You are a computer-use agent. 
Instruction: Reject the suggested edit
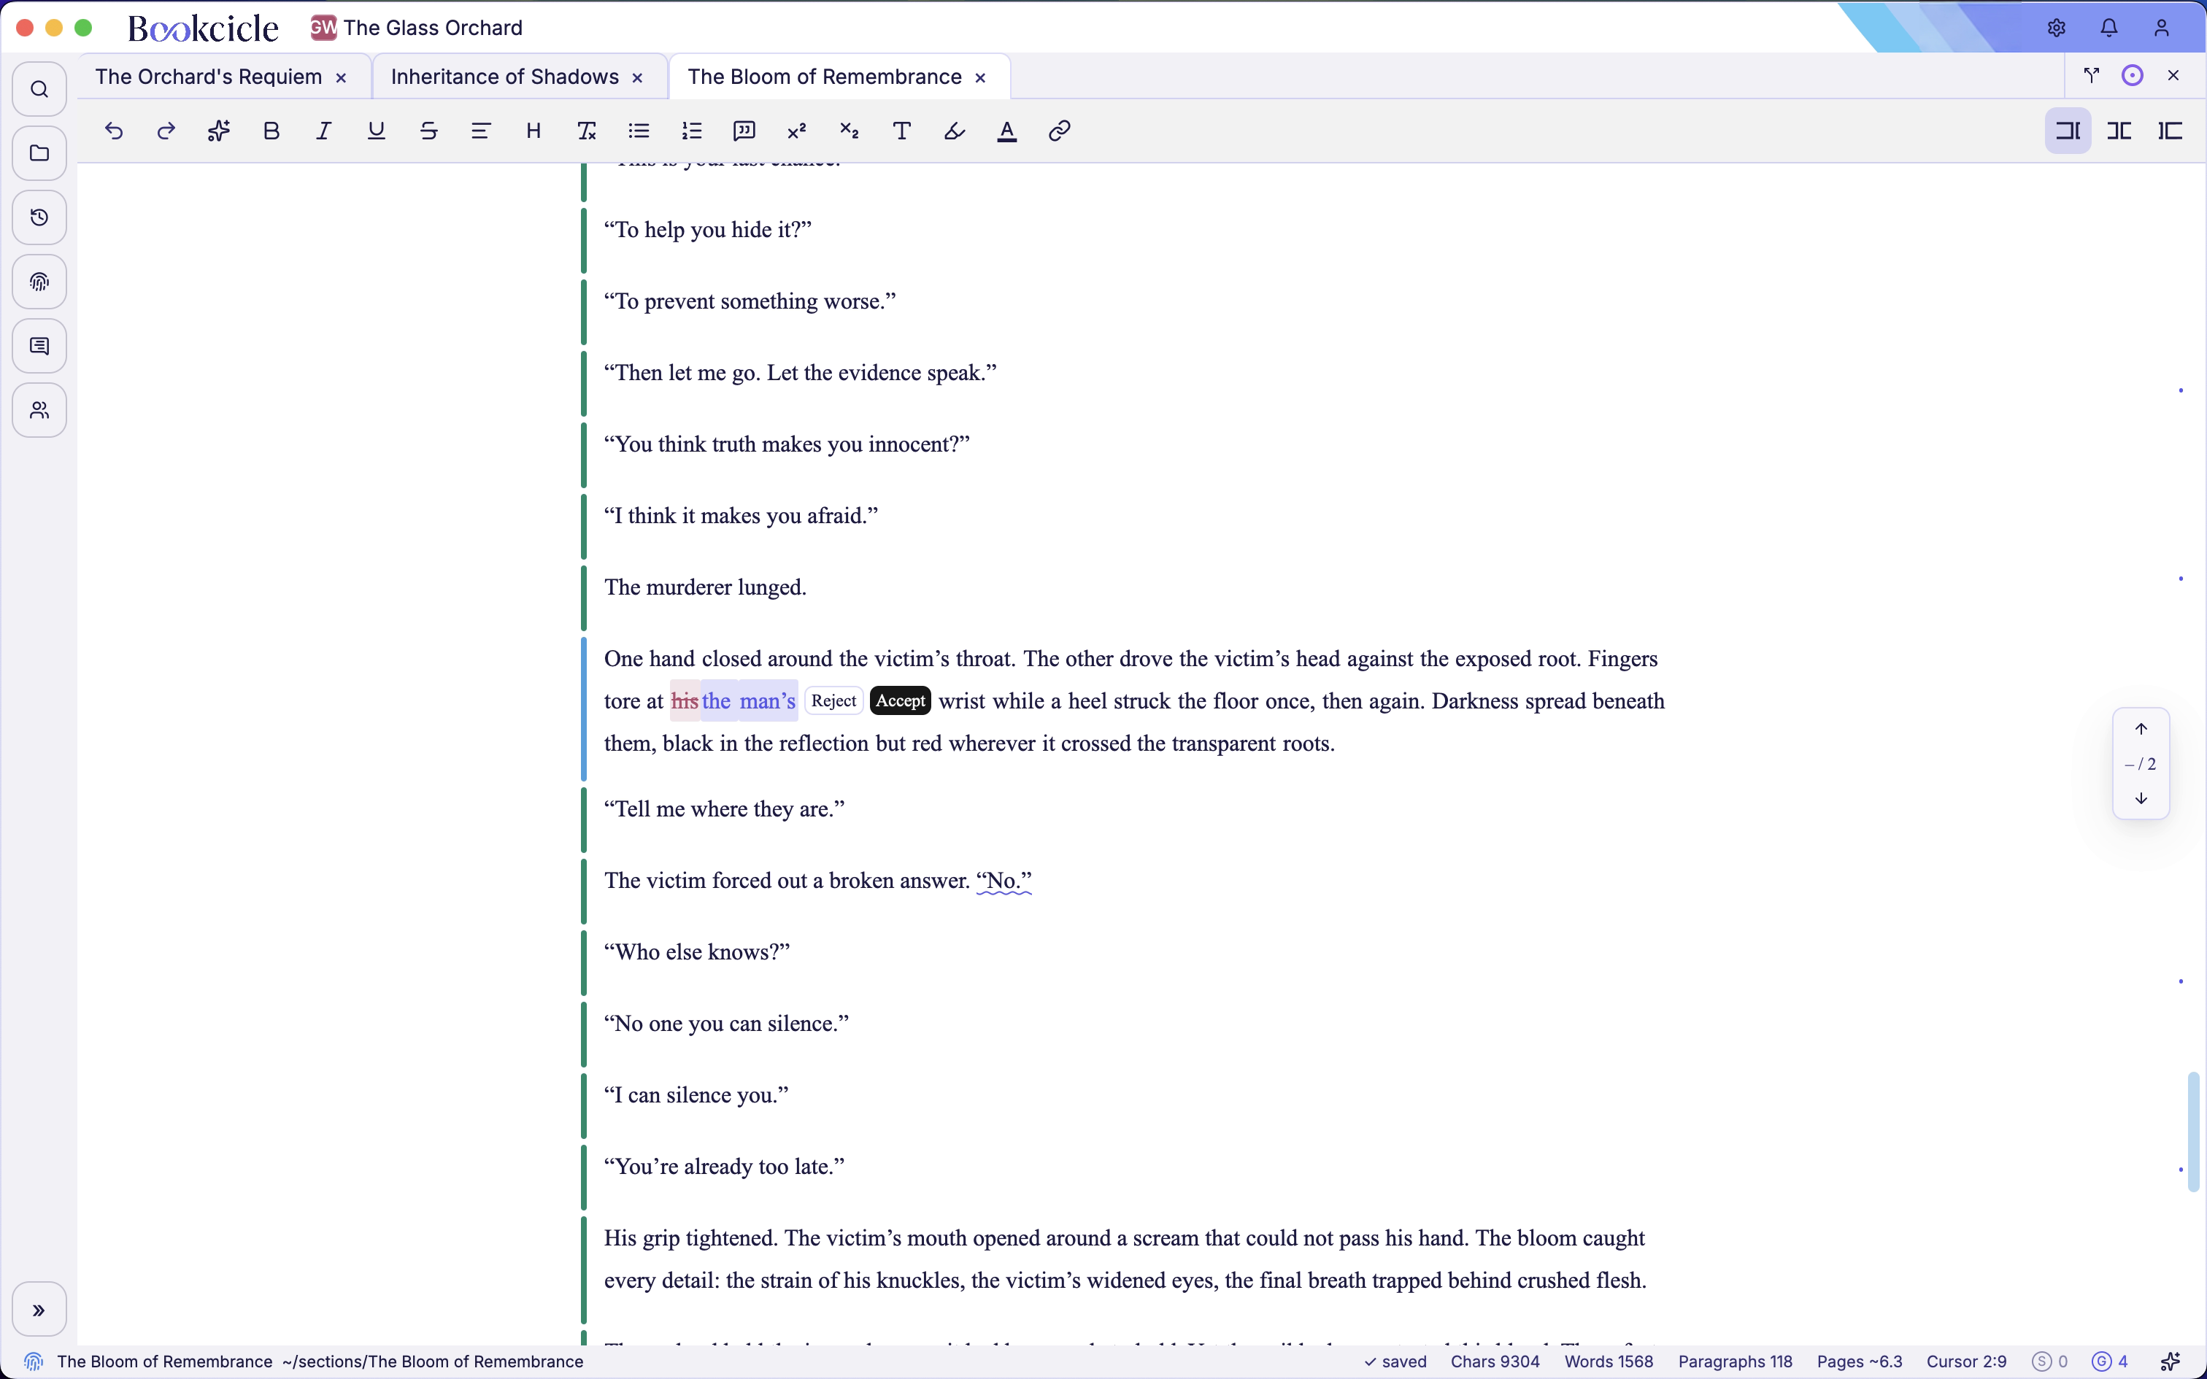pos(833,700)
